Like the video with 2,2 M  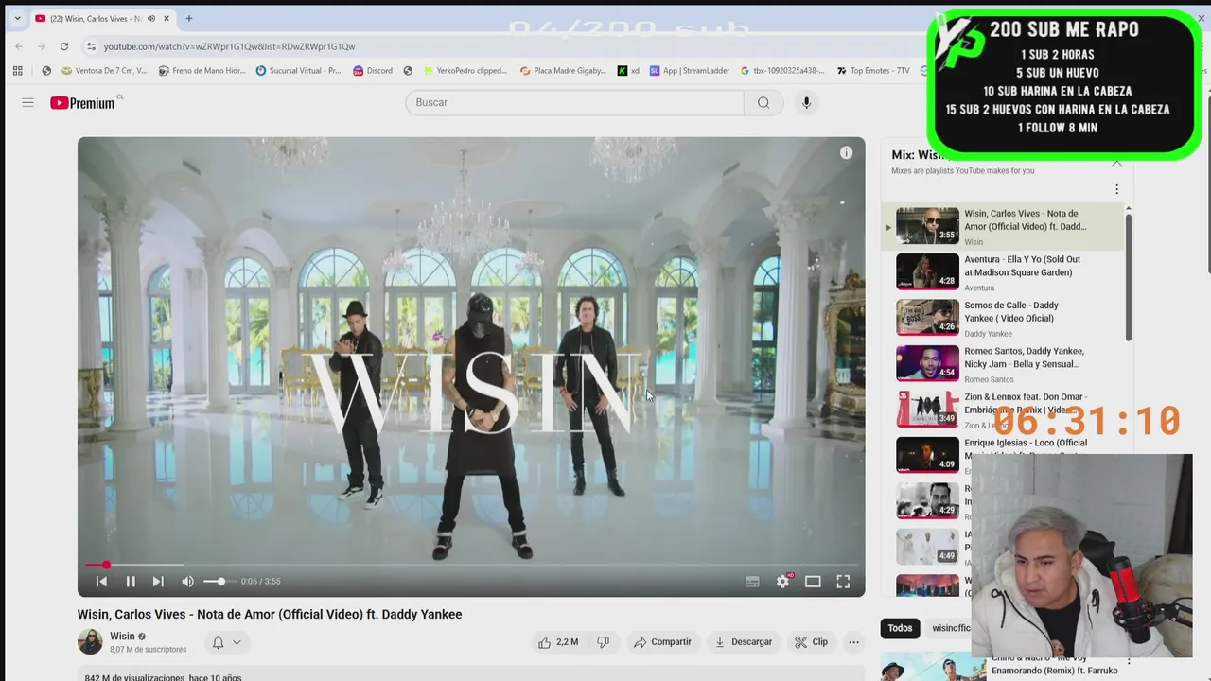pyautogui.click(x=558, y=642)
